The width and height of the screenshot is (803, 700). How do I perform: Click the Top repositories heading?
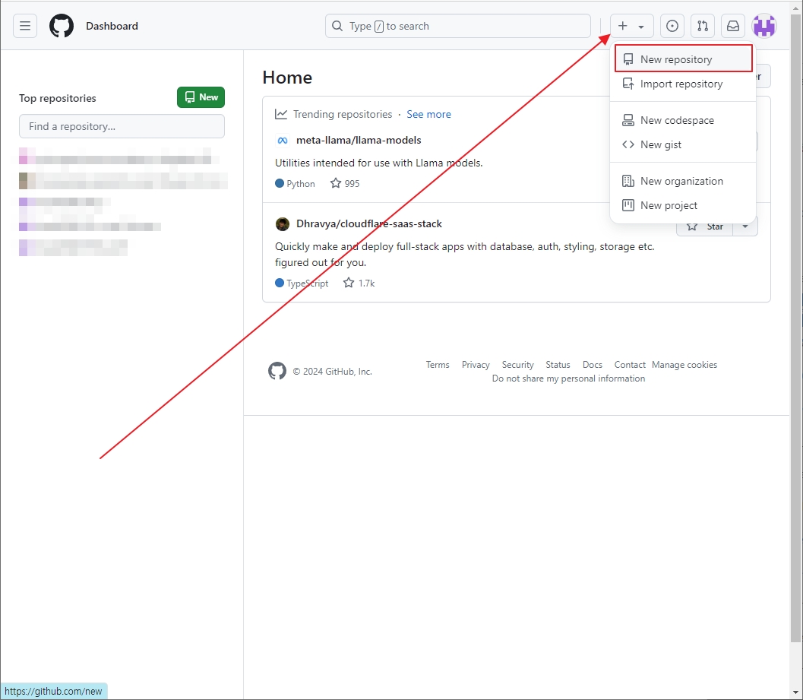(58, 98)
